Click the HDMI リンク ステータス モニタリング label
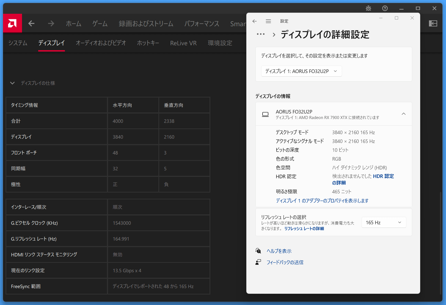This screenshot has width=446, height=305. tap(44, 255)
